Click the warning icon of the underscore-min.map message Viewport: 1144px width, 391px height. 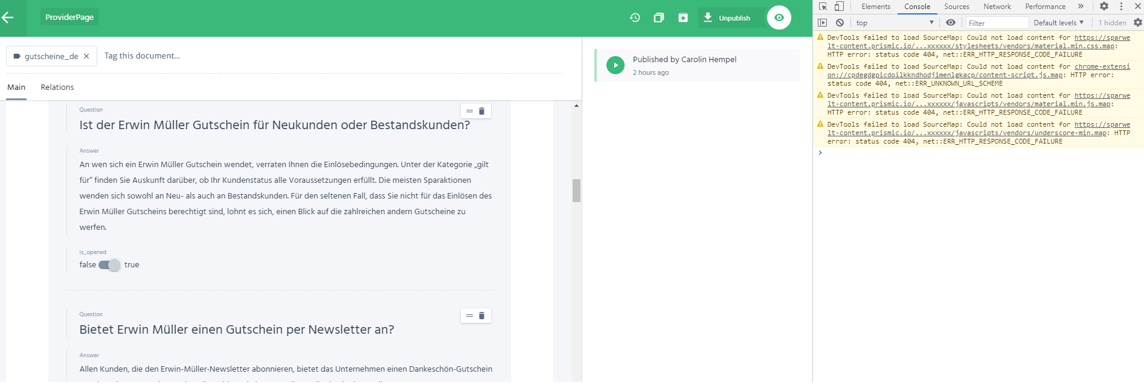pyautogui.click(x=820, y=124)
